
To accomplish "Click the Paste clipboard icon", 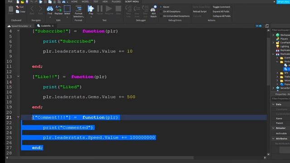I will click(x=11, y=9).
